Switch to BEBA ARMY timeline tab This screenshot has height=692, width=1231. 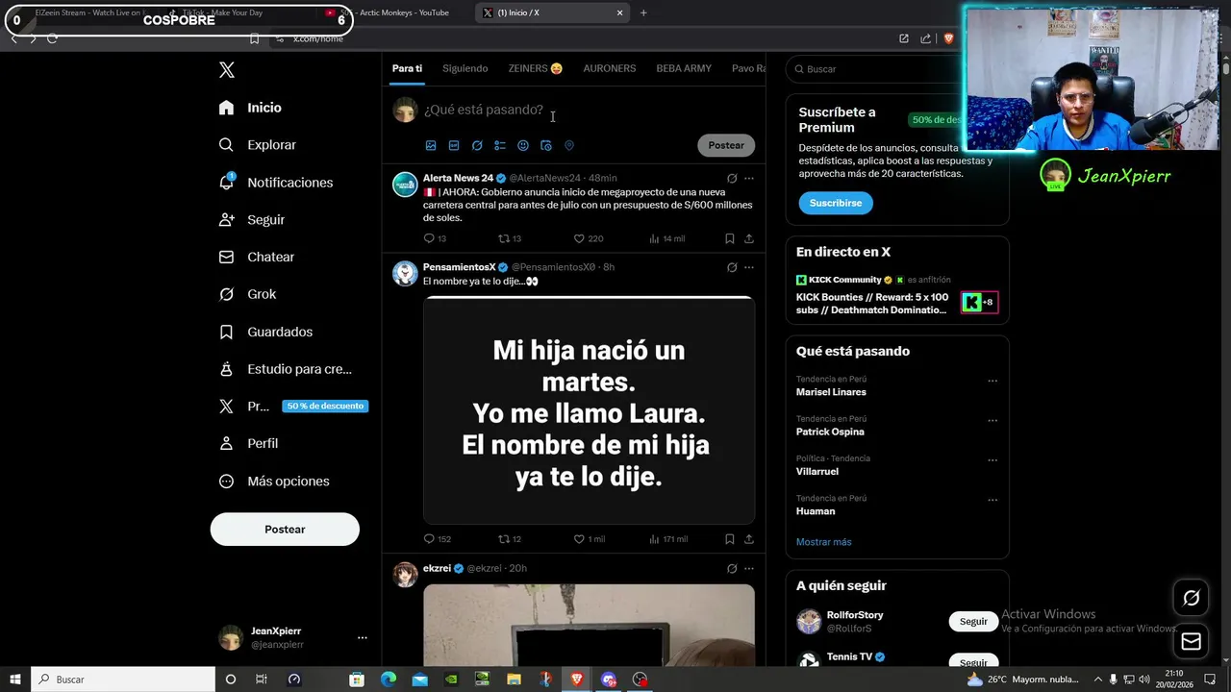[x=684, y=68]
